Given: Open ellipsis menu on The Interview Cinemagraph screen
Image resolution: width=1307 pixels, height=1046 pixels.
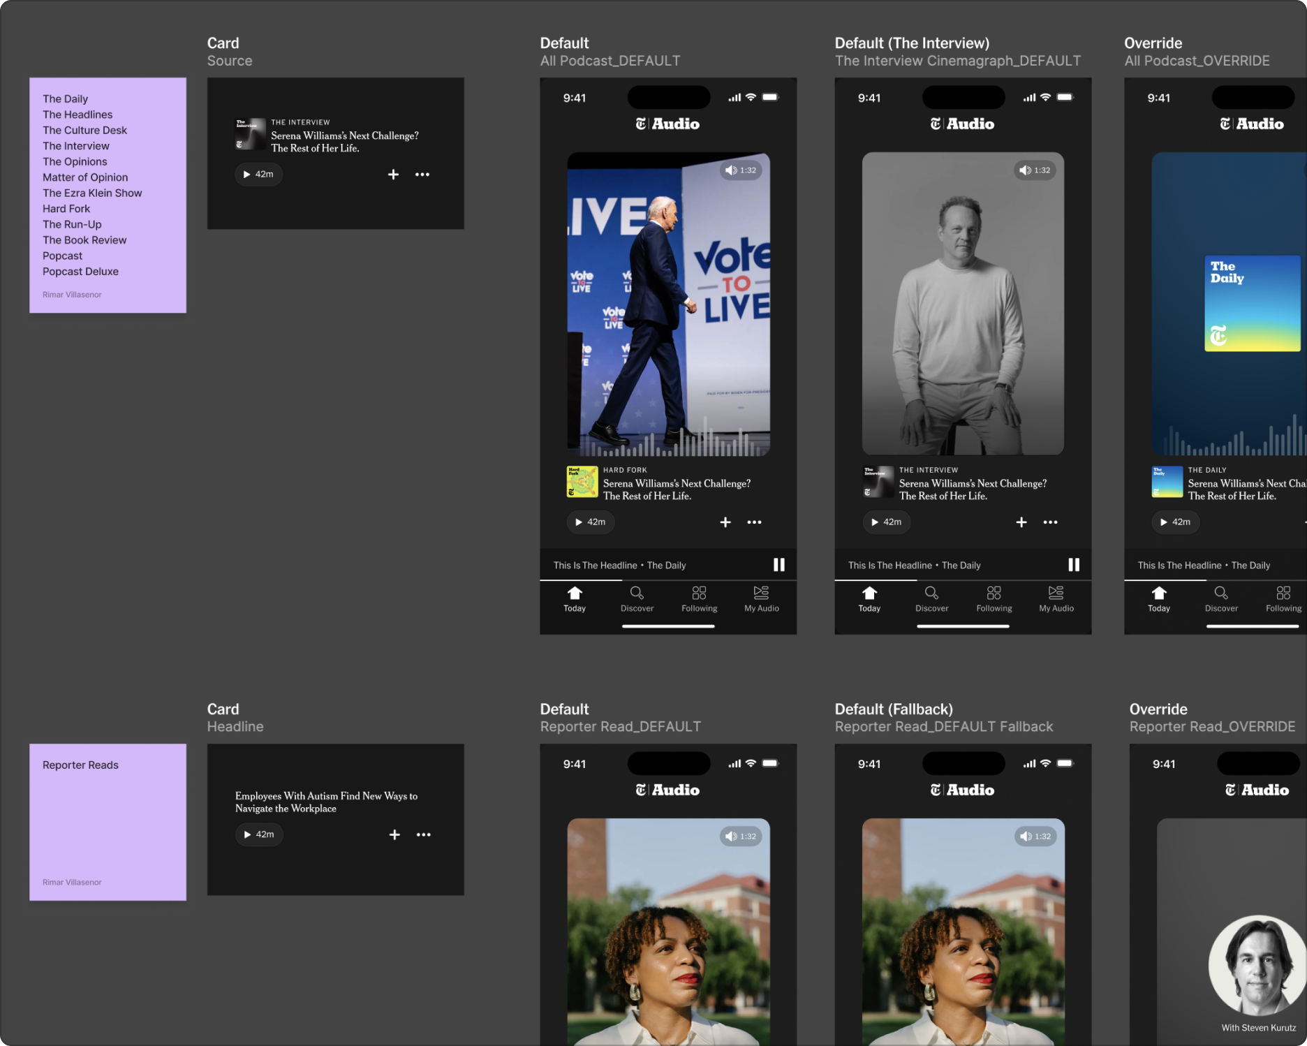Looking at the screenshot, I should (x=1051, y=522).
